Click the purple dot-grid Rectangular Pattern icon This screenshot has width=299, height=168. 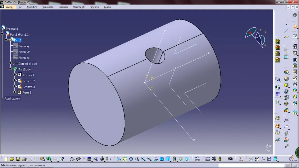click(277, 94)
